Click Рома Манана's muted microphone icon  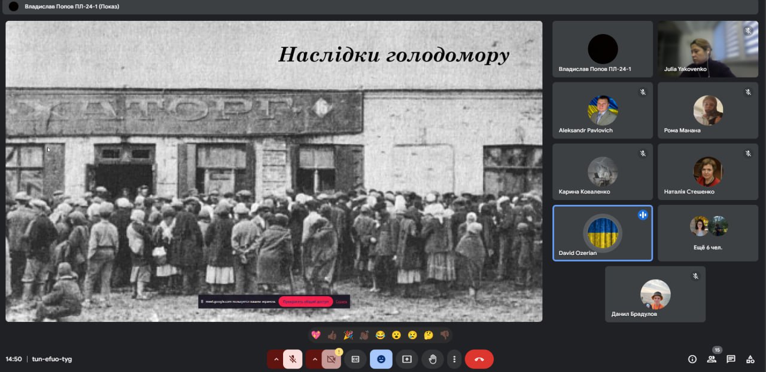[748, 92]
